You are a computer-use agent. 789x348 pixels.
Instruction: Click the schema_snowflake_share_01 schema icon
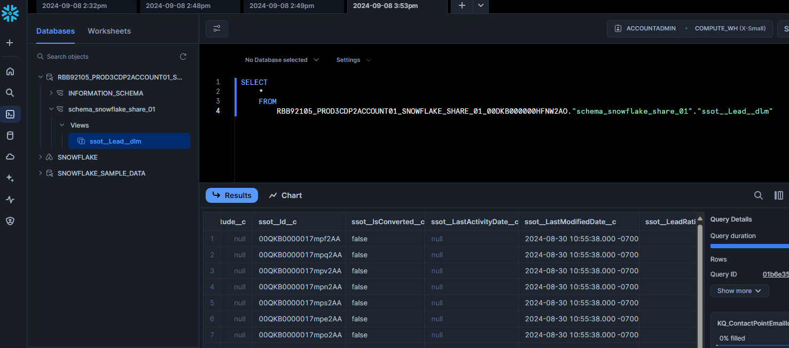[60, 109]
